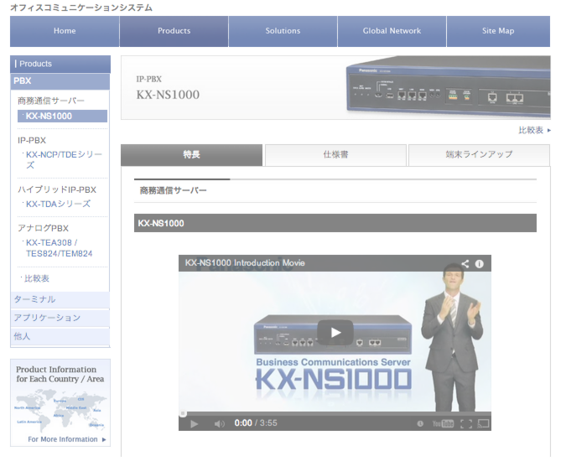This screenshot has height=461, width=566.
Task: Click the cast to TV icon
Action: (x=483, y=424)
